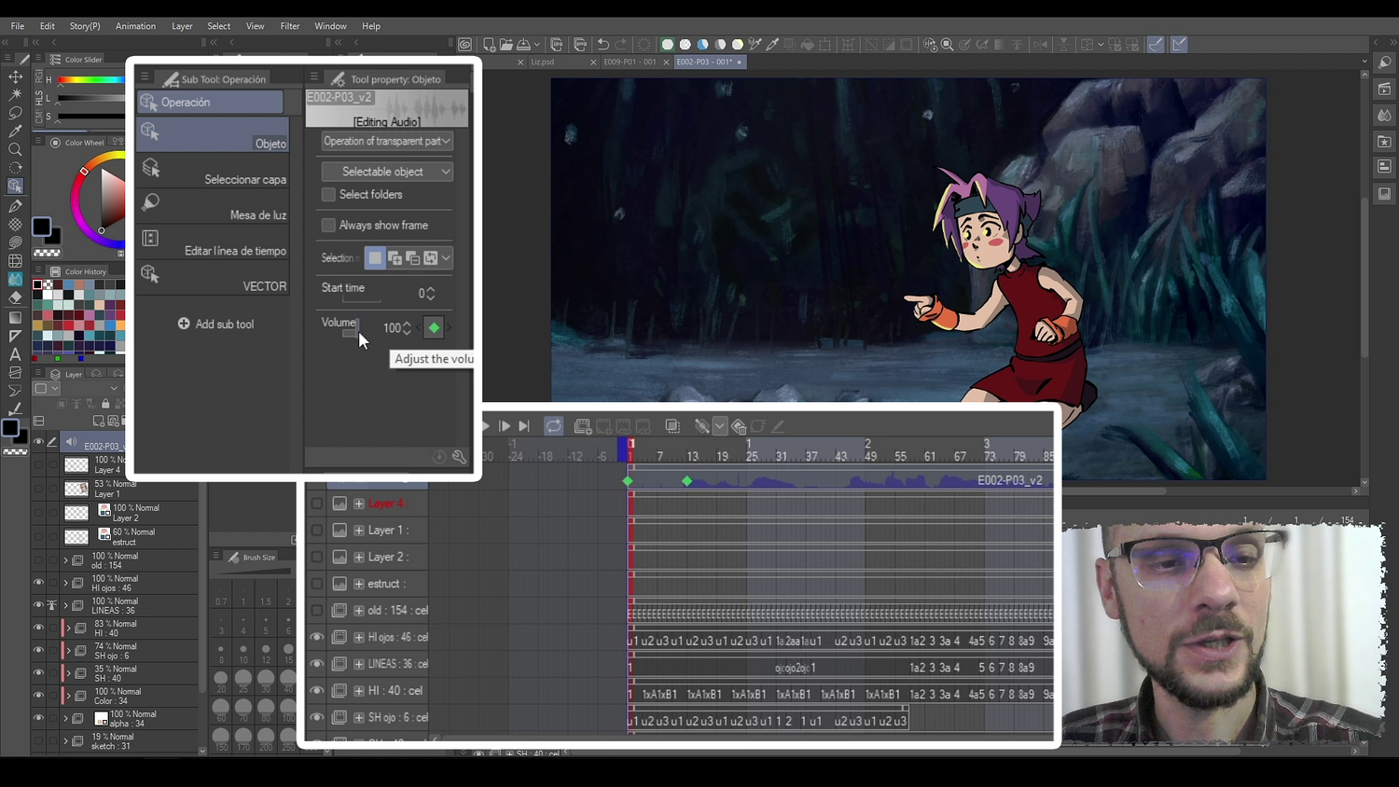The height and width of the screenshot is (787, 1399).
Task: Expand the old : 154 track in timeline
Action: 359,611
